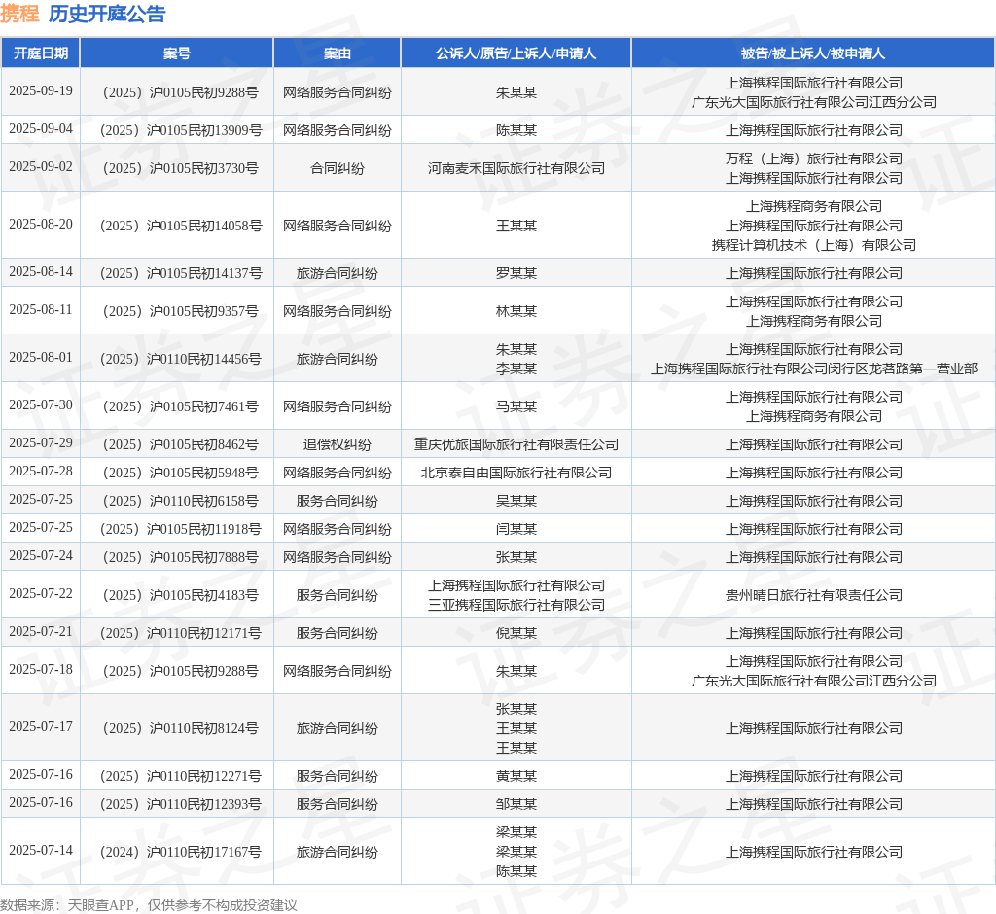Click the 数据来源 天眼查APP footer note
Viewport: 996px width, 914px height.
pos(149,905)
